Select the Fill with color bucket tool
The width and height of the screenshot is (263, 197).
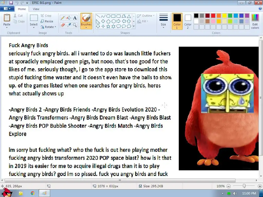pos(69,18)
